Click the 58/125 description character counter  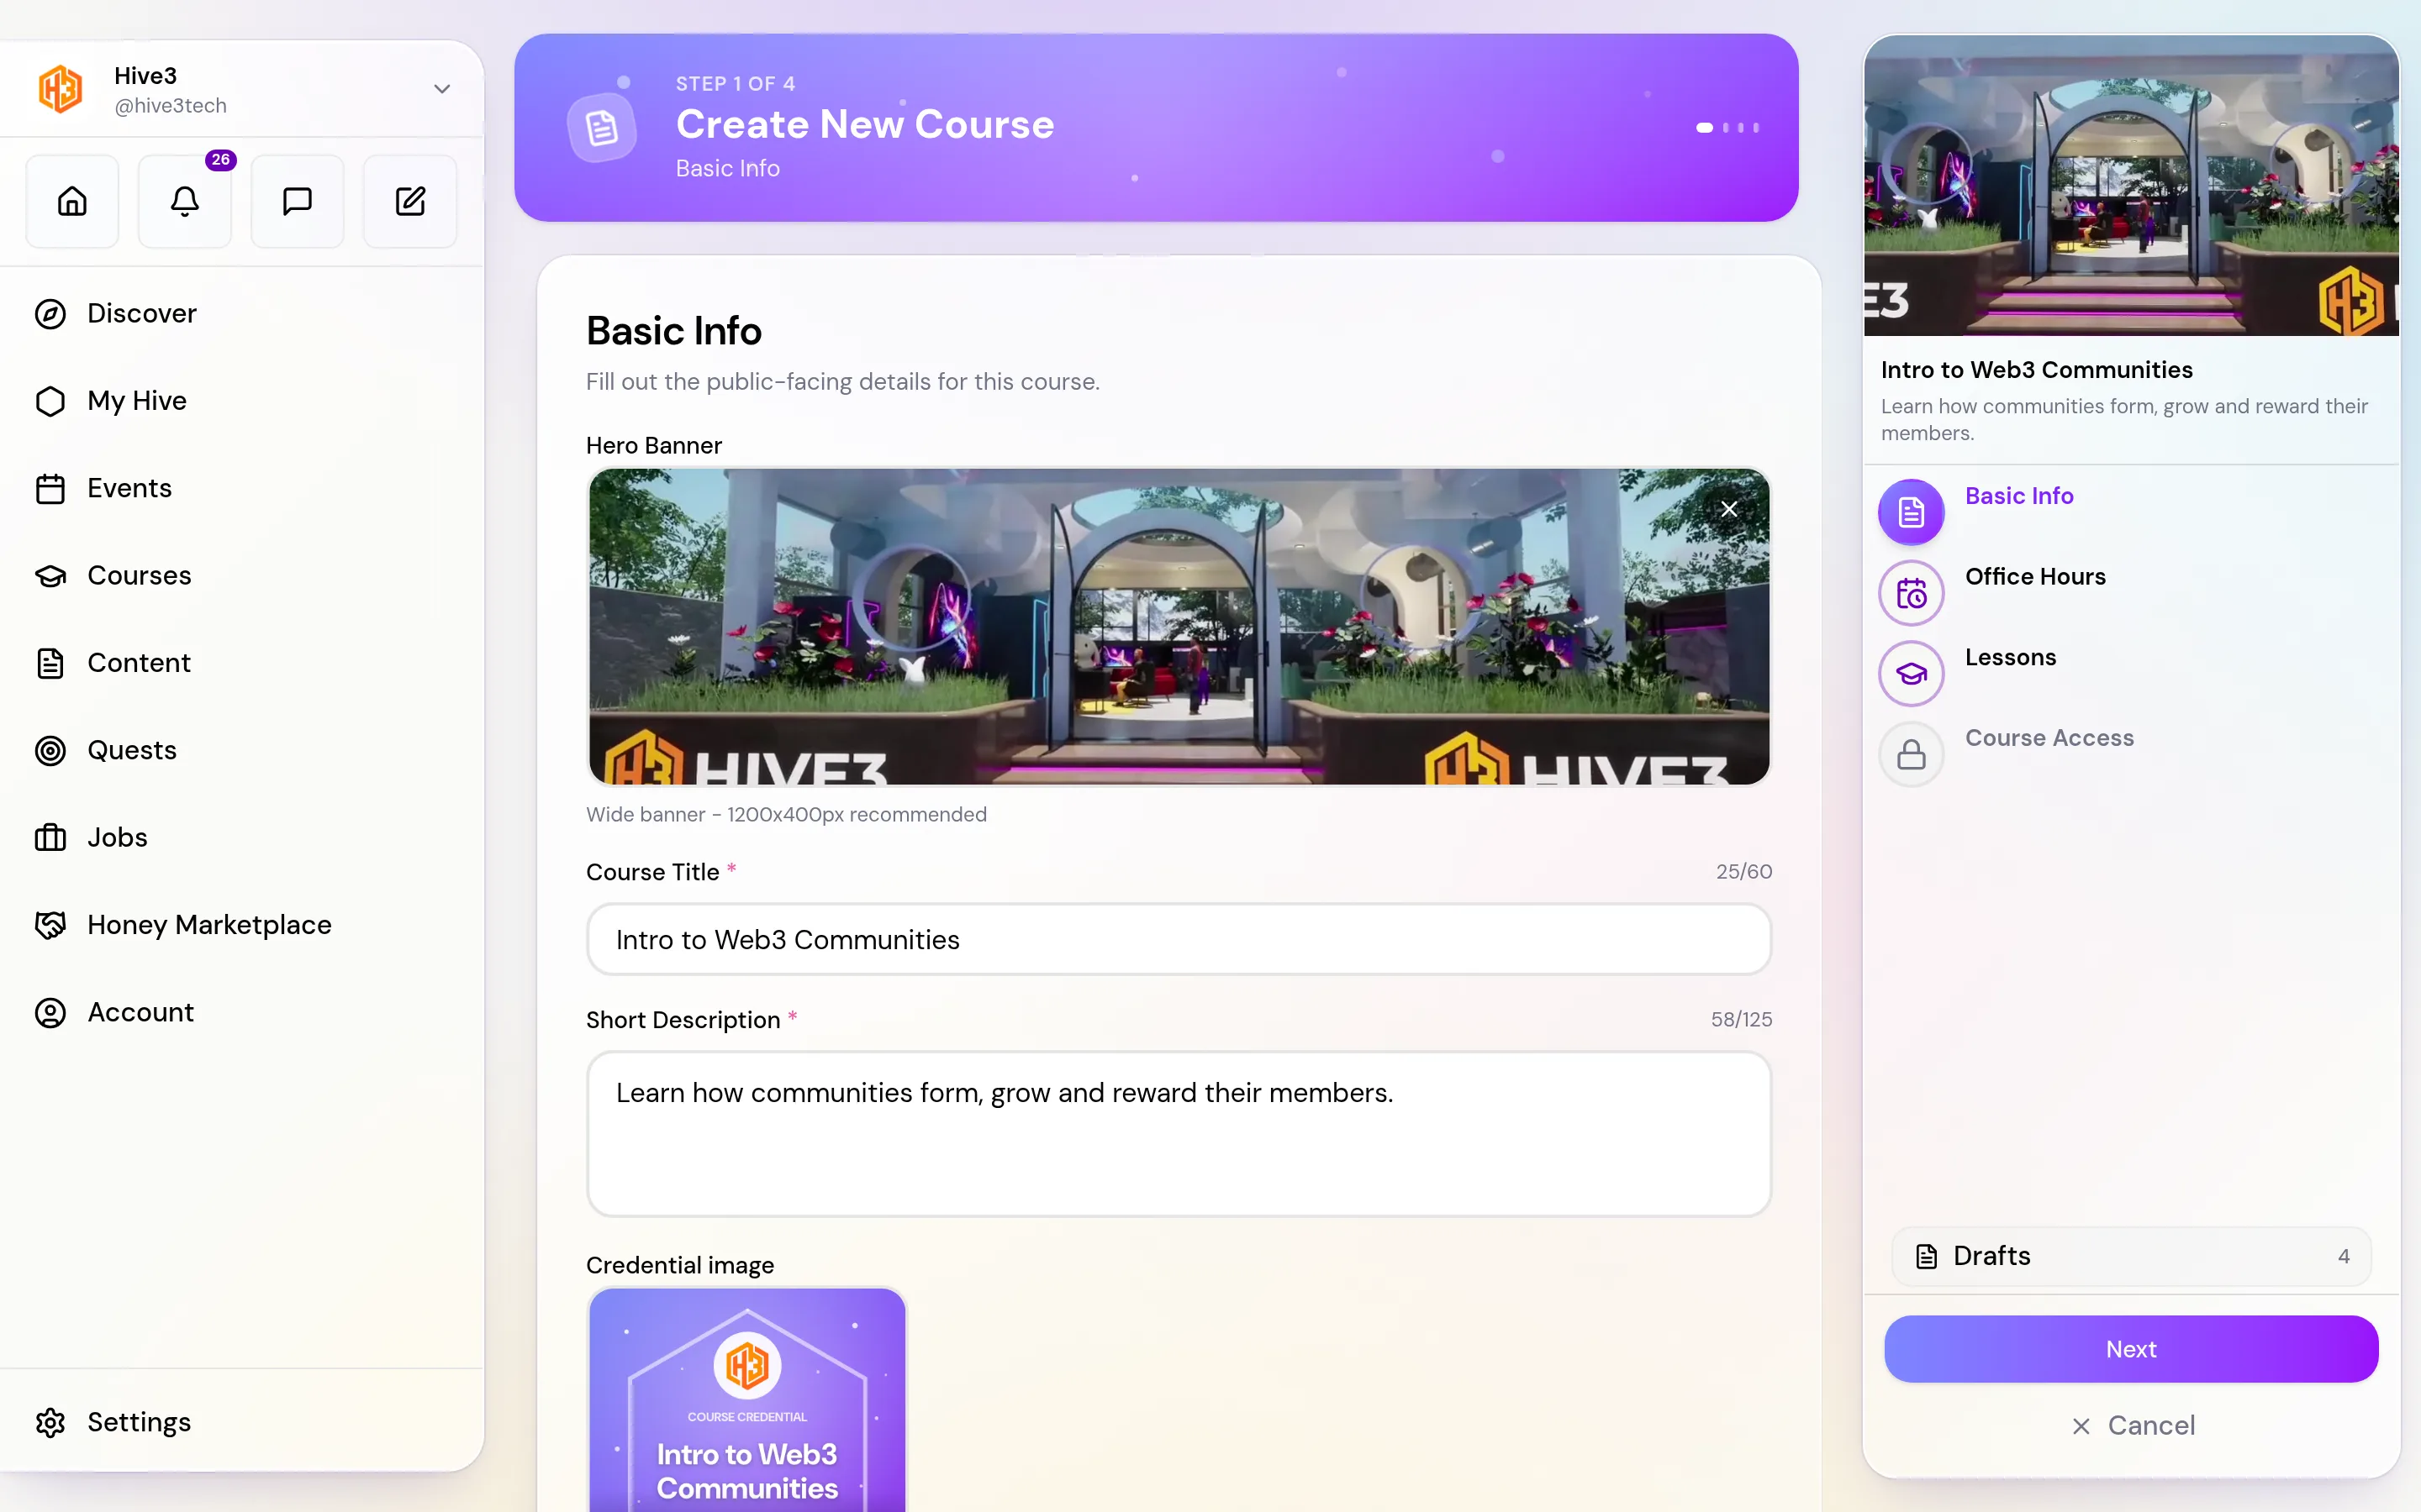click(x=1741, y=1020)
